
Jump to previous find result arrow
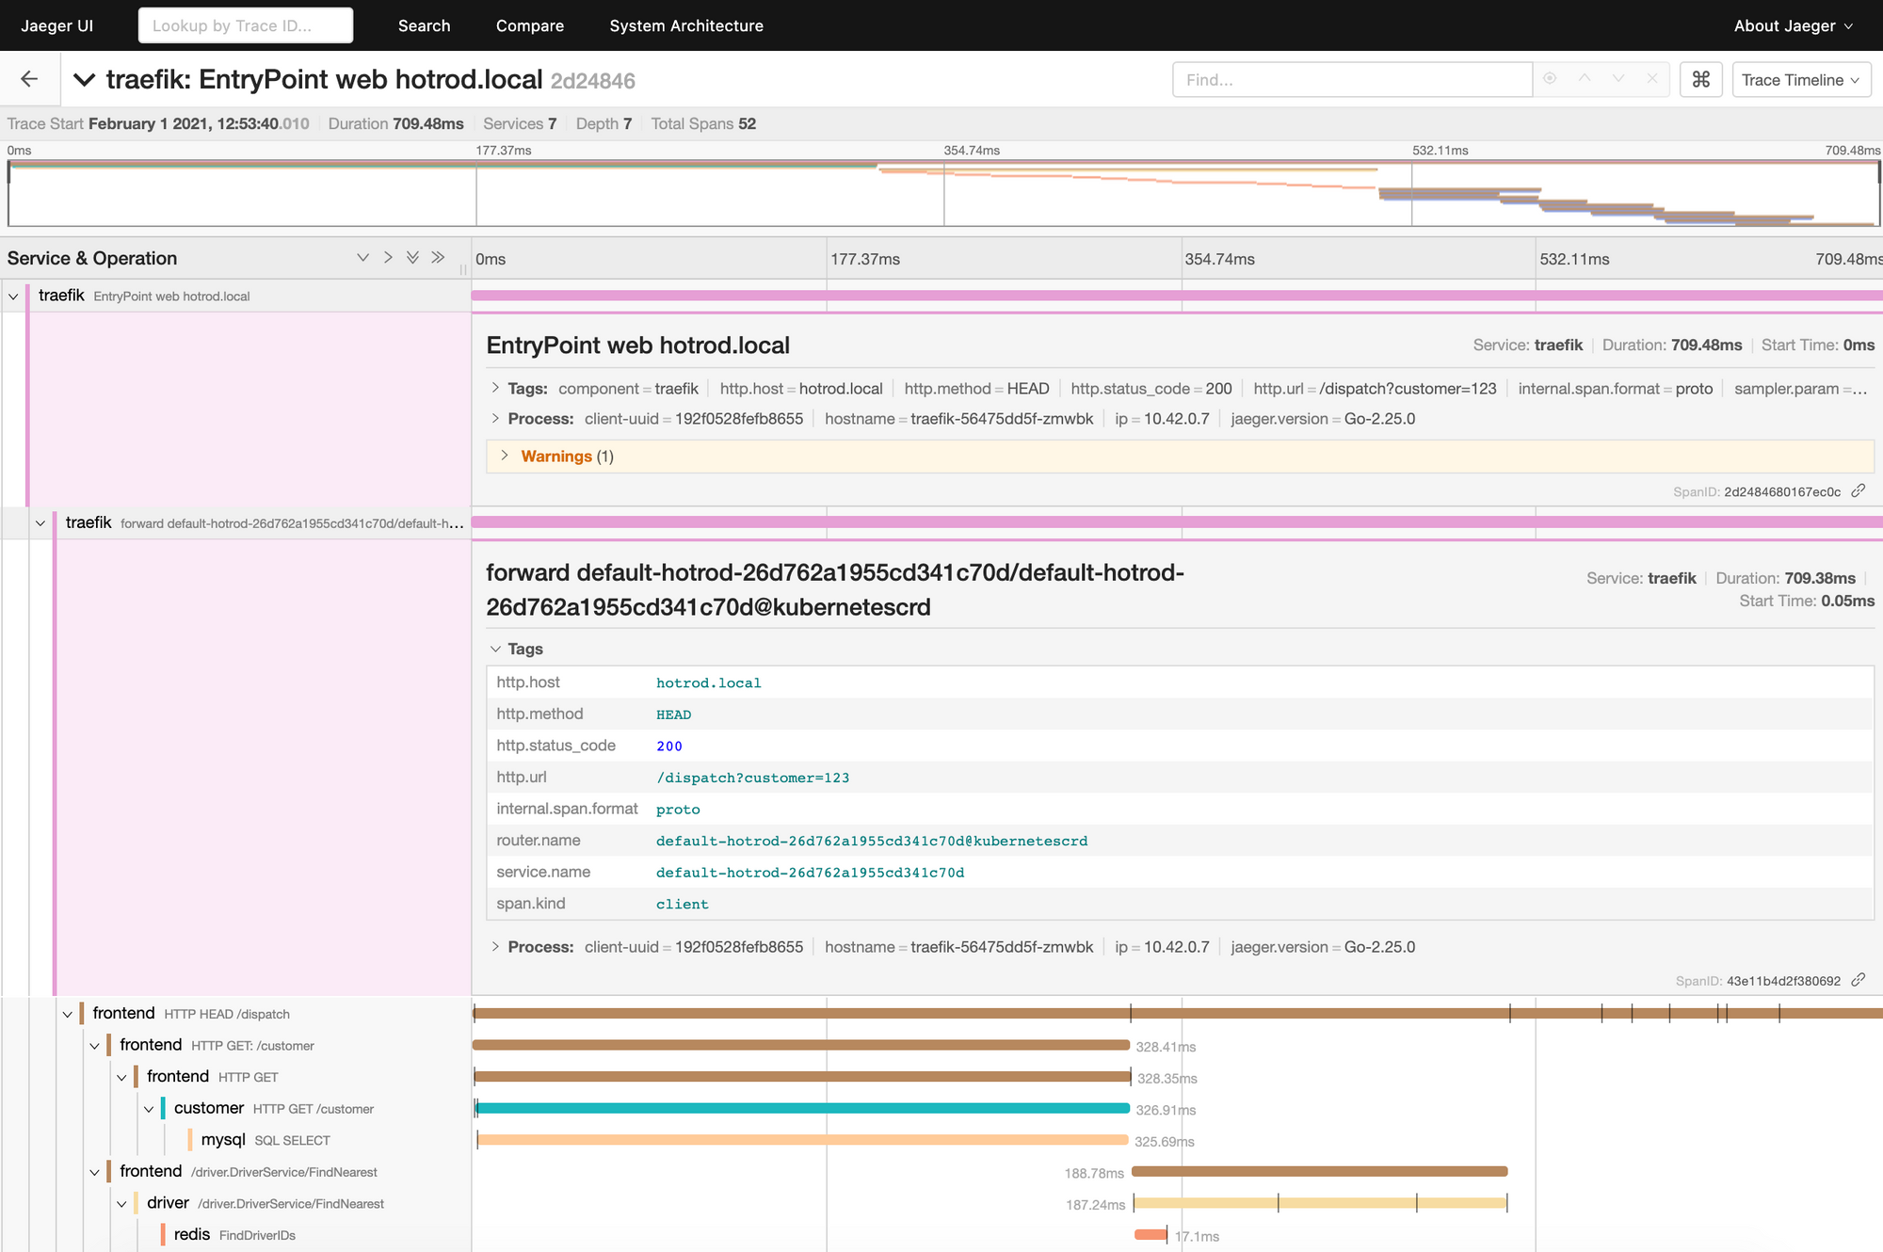[1585, 79]
